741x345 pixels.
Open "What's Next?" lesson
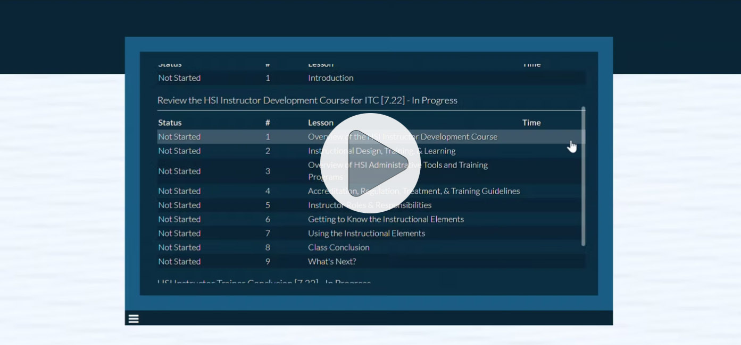click(x=332, y=261)
